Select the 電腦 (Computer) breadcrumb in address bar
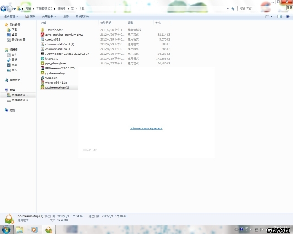 coord(28,8)
